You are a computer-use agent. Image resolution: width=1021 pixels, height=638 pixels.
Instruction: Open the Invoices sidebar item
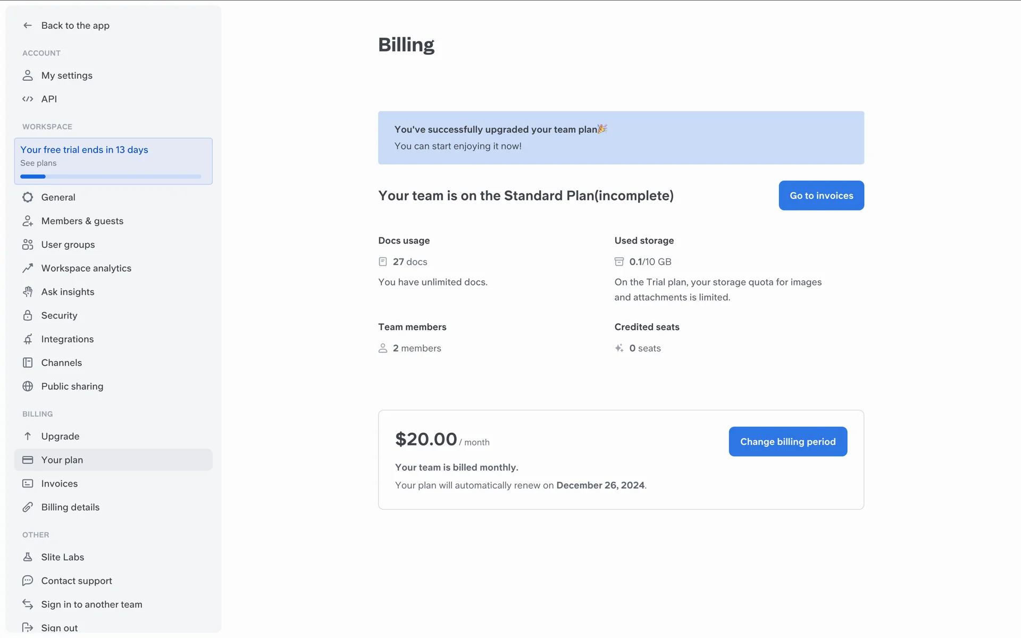point(60,484)
